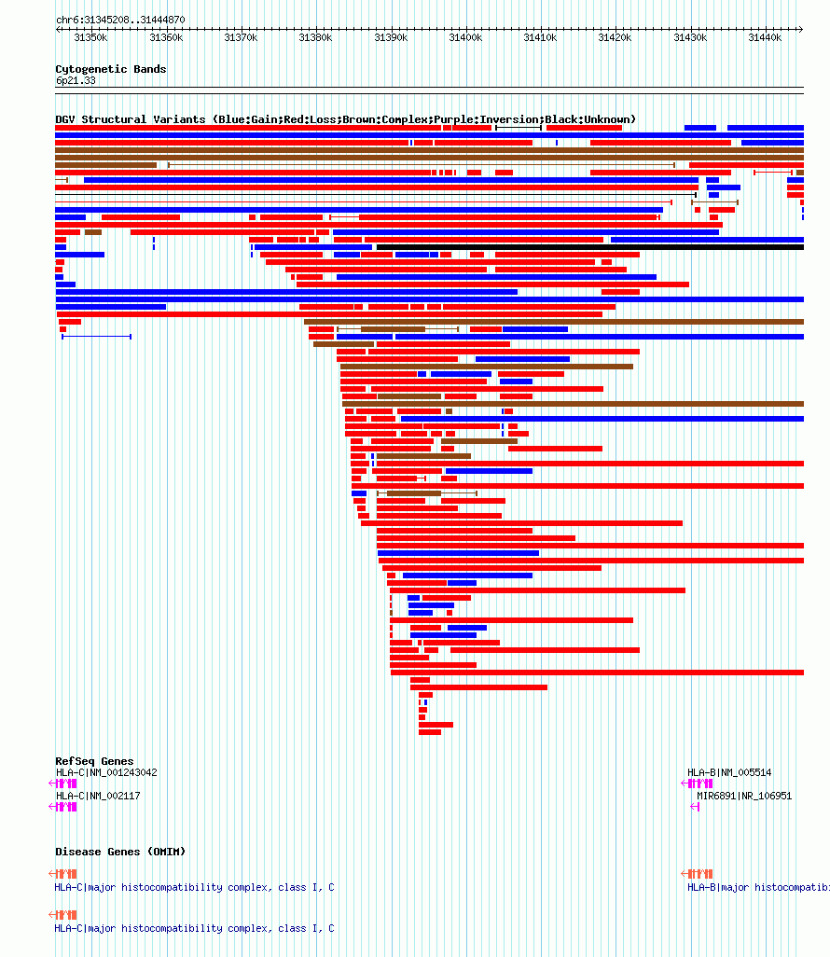The height and width of the screenshot is (957, 830).
Task: Open the HLA-B|NM_005514 gene label
Action: point(729,772)
